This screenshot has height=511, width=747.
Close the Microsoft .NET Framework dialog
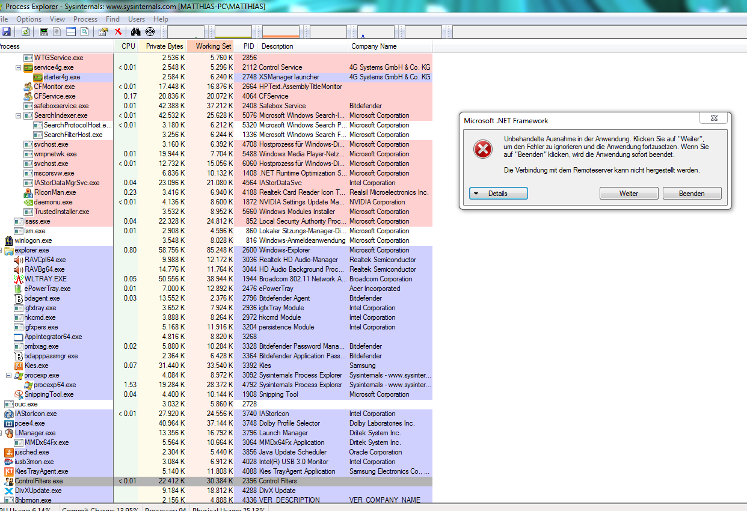coord(715,118)
